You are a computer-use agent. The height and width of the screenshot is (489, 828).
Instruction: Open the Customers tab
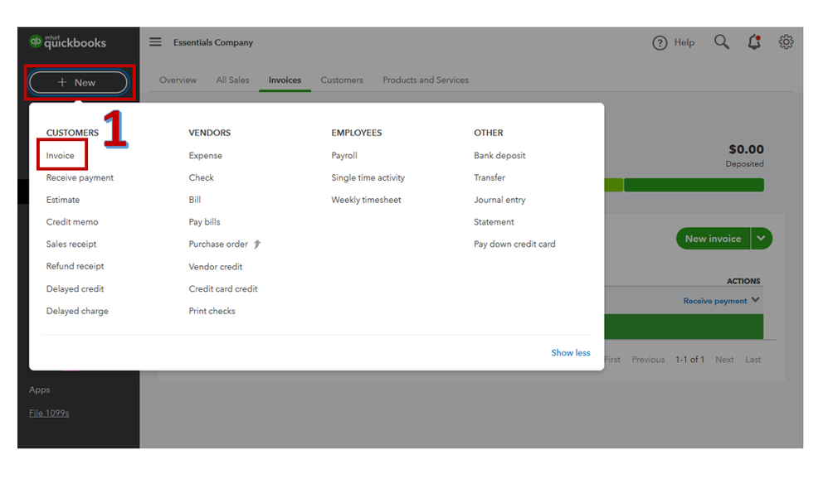342,80
